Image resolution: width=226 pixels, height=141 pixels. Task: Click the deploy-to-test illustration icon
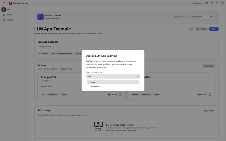pyautogui.click(x=98, y=126)
